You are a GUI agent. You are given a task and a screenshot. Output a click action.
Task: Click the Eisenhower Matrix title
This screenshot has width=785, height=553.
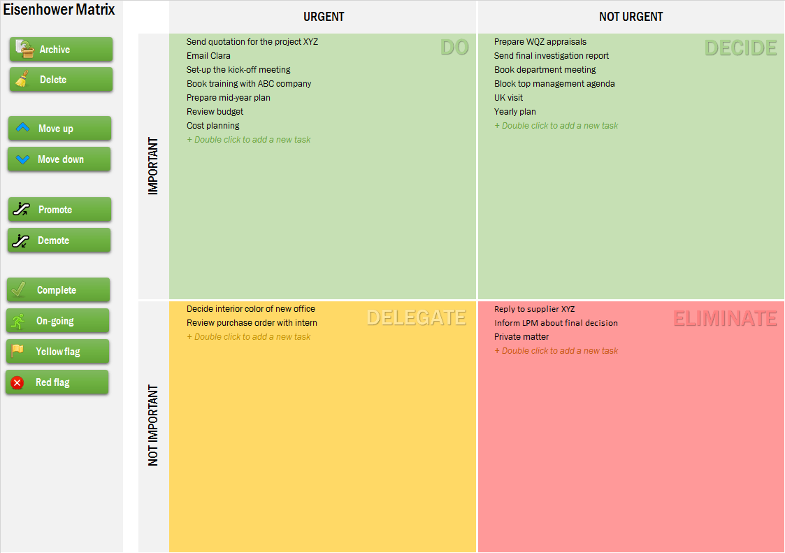59,10
